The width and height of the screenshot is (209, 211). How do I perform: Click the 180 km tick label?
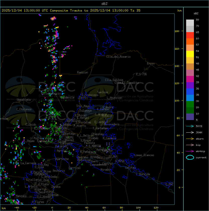point(177,31)
